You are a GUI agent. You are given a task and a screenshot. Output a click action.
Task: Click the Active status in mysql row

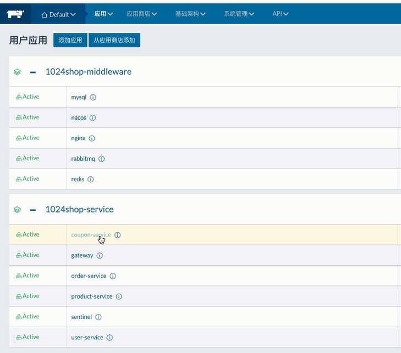(28, 97)
